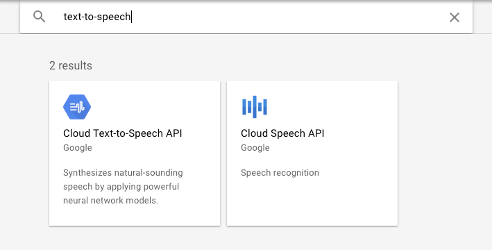Click the magnifying glass search icon
Image resolution: width=492 pixels, height=250 pixels.
40,17
